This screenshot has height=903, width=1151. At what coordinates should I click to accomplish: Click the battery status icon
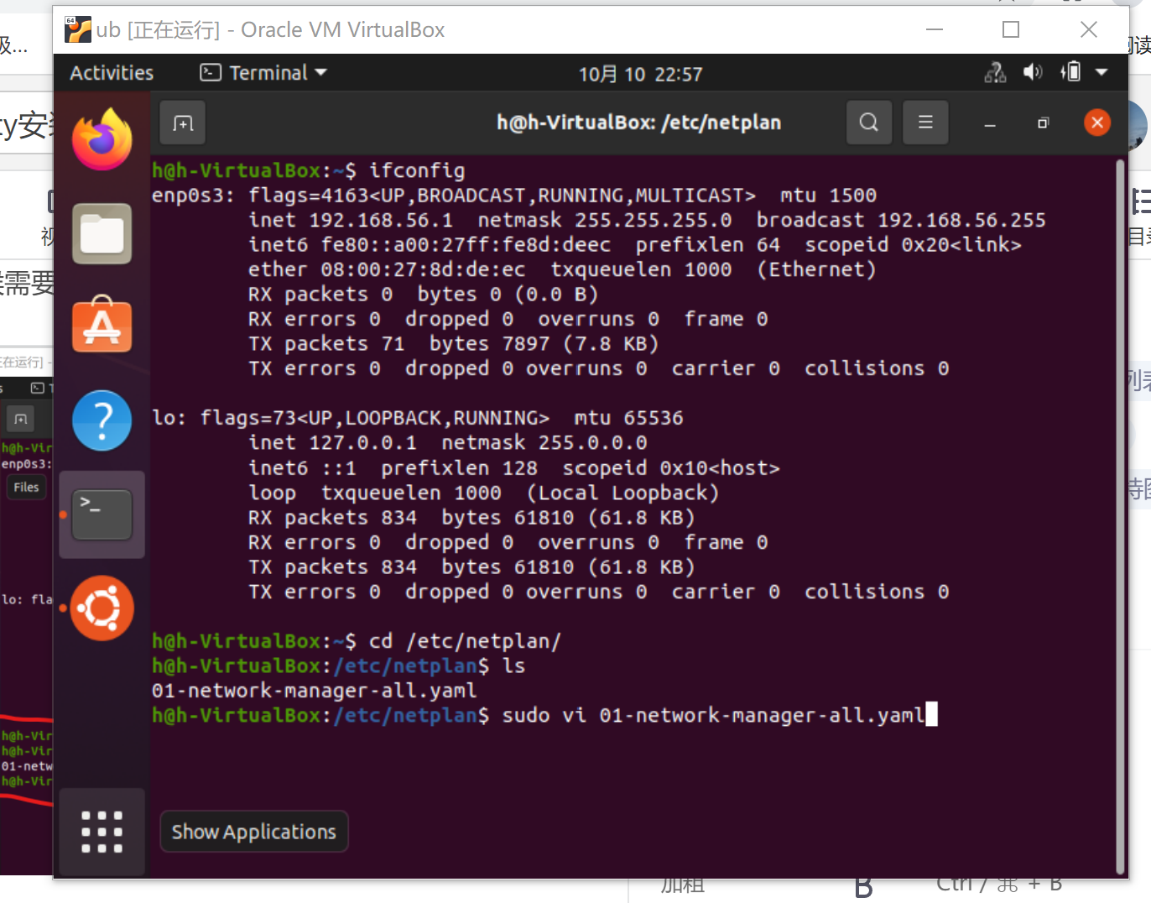pos(1070,72)
